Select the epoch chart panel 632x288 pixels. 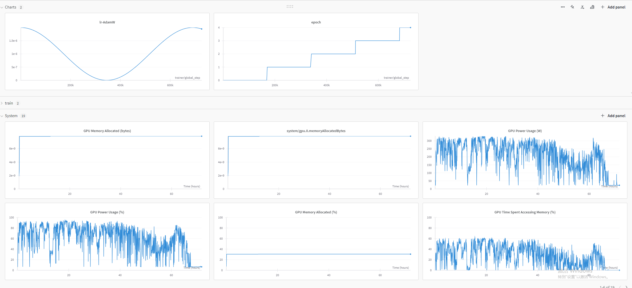click(x=316, y=51)
